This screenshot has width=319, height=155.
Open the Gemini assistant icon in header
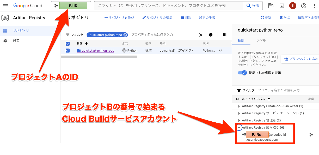pos(271,6)
